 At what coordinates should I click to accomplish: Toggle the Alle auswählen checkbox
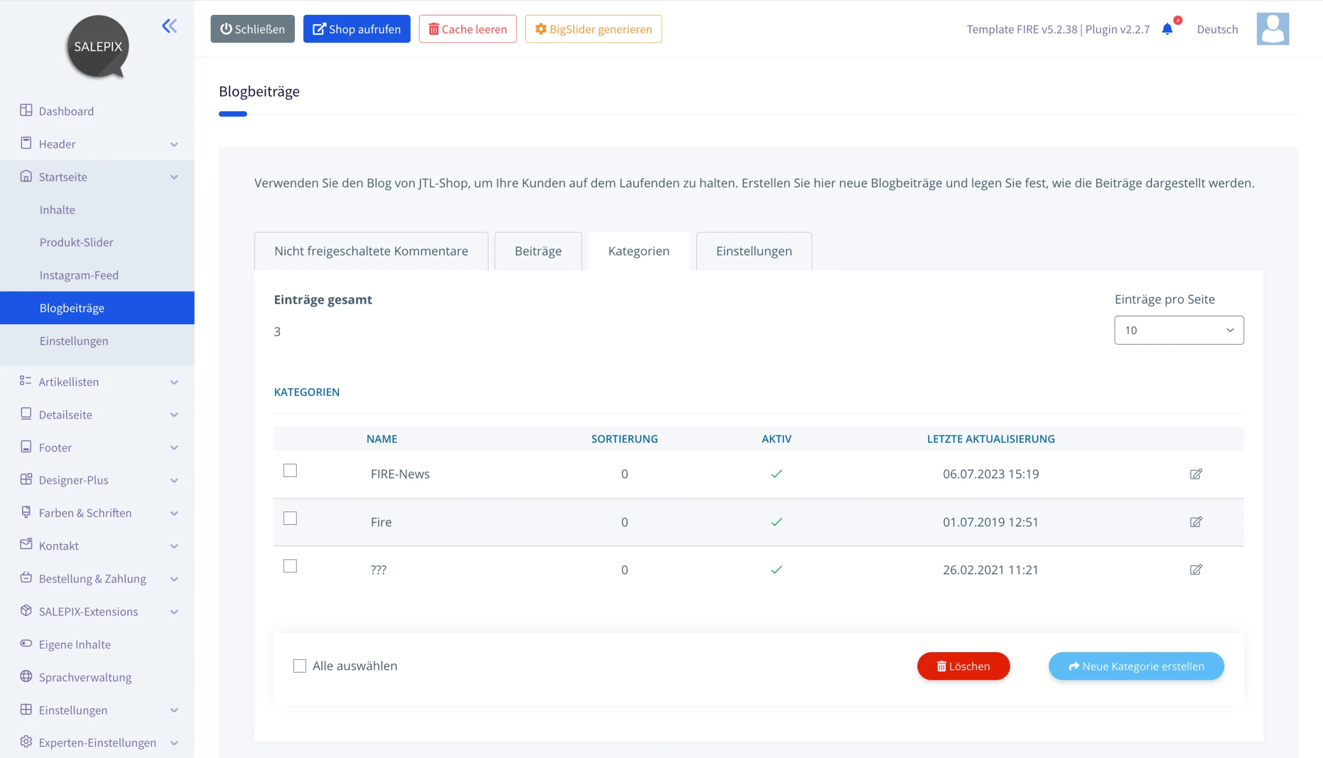(300, 666)
